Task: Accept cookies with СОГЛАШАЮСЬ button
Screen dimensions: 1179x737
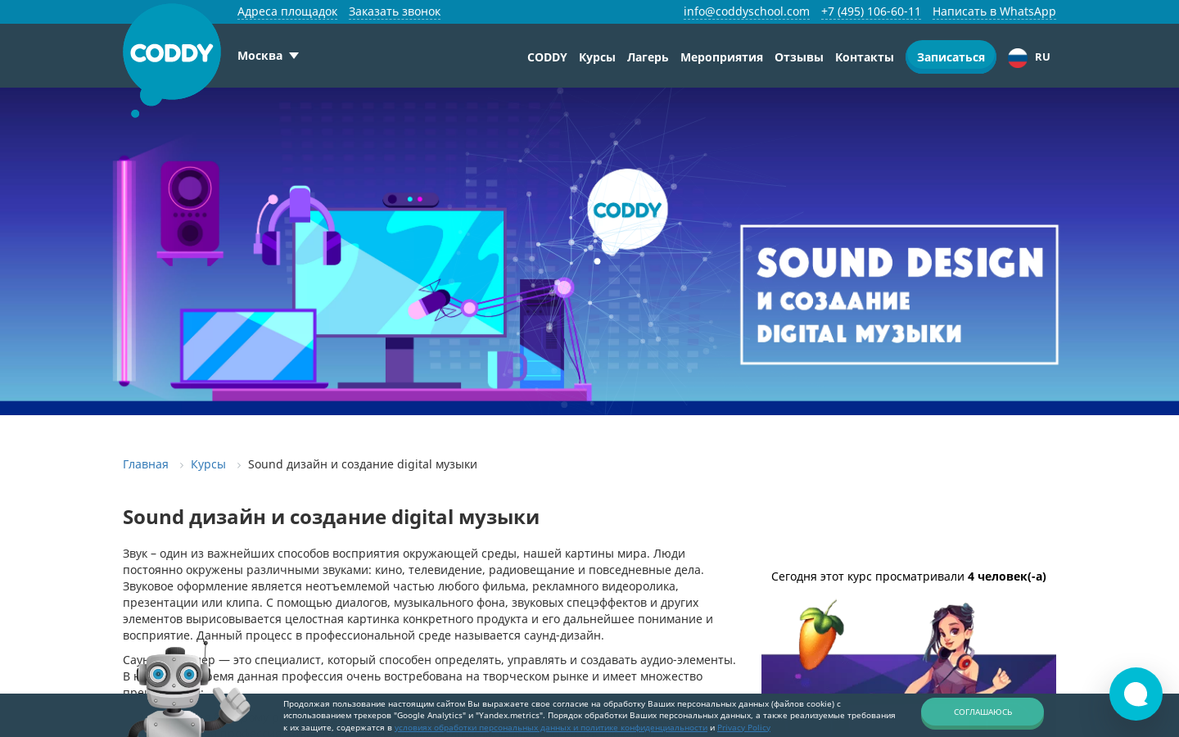Action: (982, 712)
